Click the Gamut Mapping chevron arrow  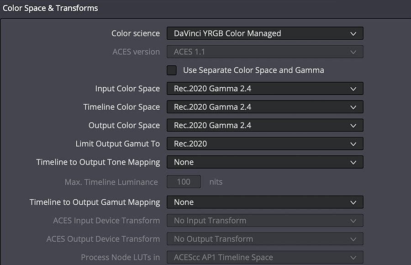353,202
